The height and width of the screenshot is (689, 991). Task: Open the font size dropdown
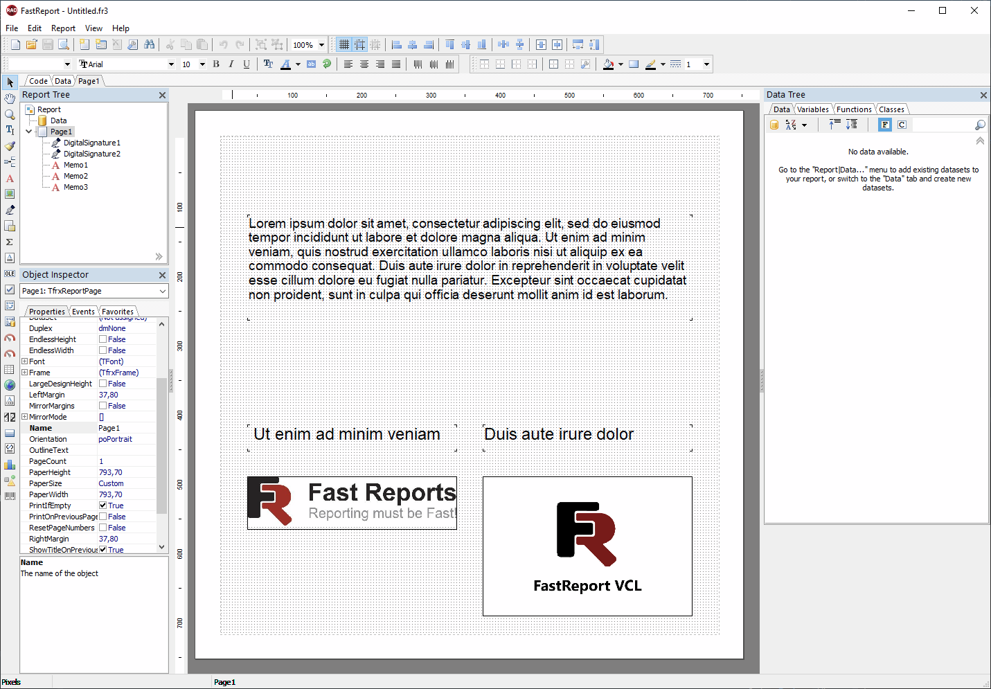point(203,64)
